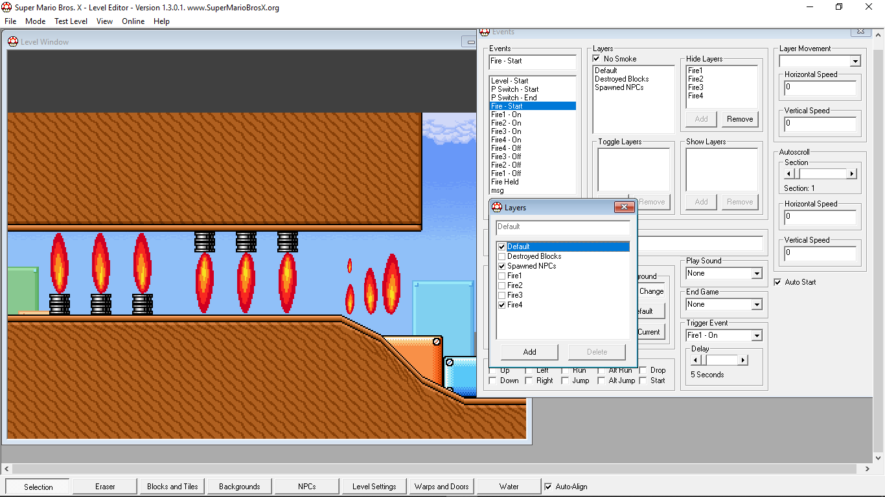Open the View menu

(x=104, y=21)
